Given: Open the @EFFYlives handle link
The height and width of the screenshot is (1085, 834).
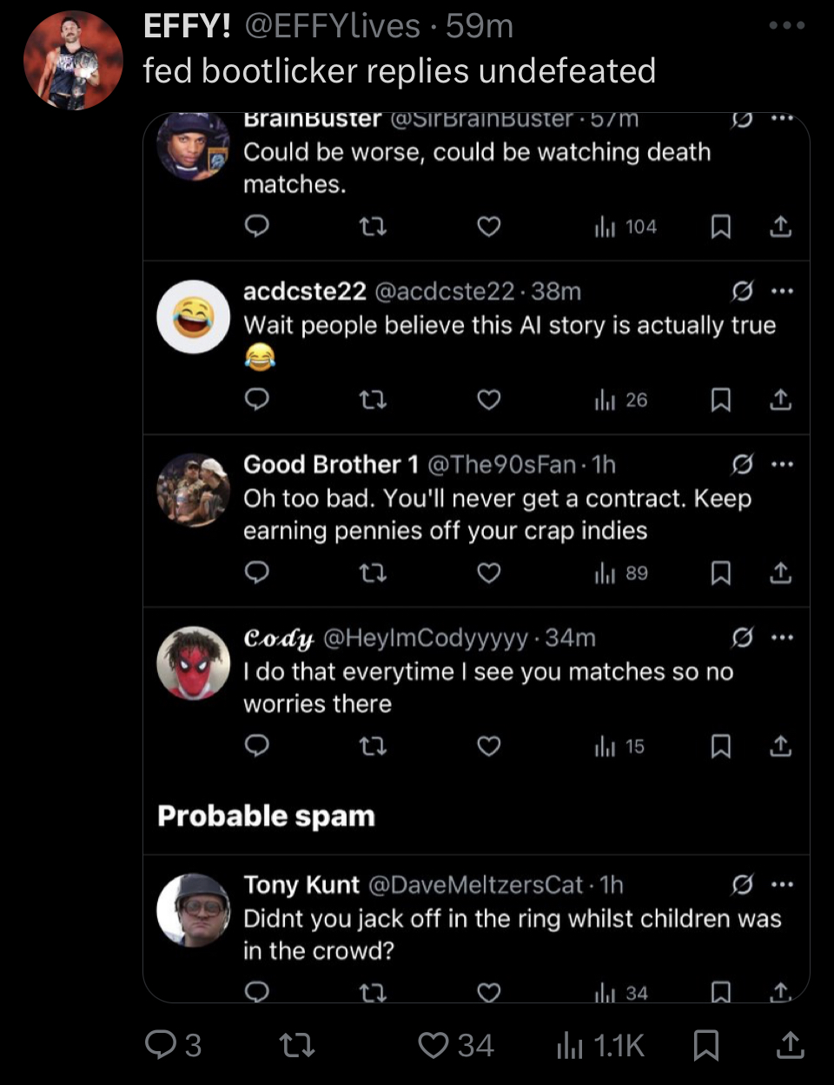Looking at the screenshot, I should [x=333, y=26].
